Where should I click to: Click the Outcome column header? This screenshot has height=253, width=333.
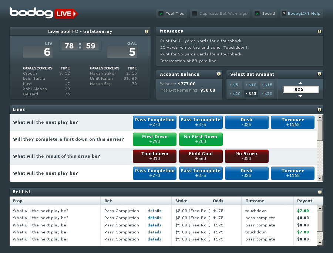255,201
